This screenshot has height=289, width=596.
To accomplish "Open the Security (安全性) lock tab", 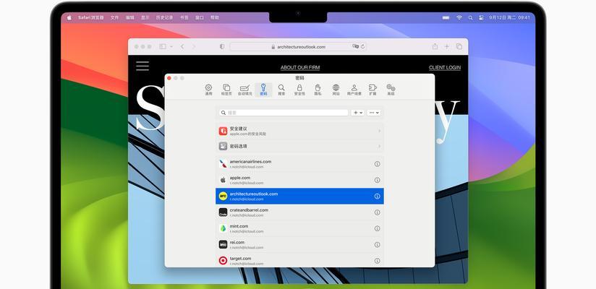I will [x=299, y=90].
